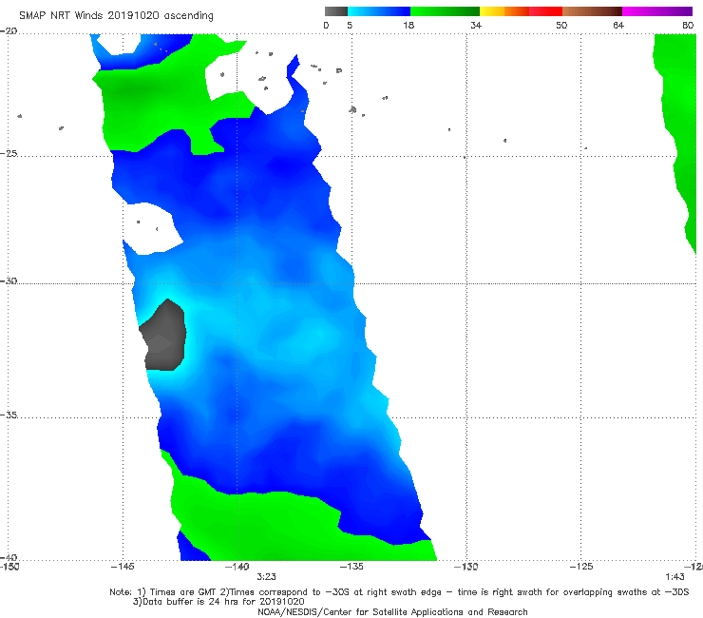Click the gray segment of the color bar
Viewport: 703px width, 618px height.
pyautogui.click(x=335, y=11)
